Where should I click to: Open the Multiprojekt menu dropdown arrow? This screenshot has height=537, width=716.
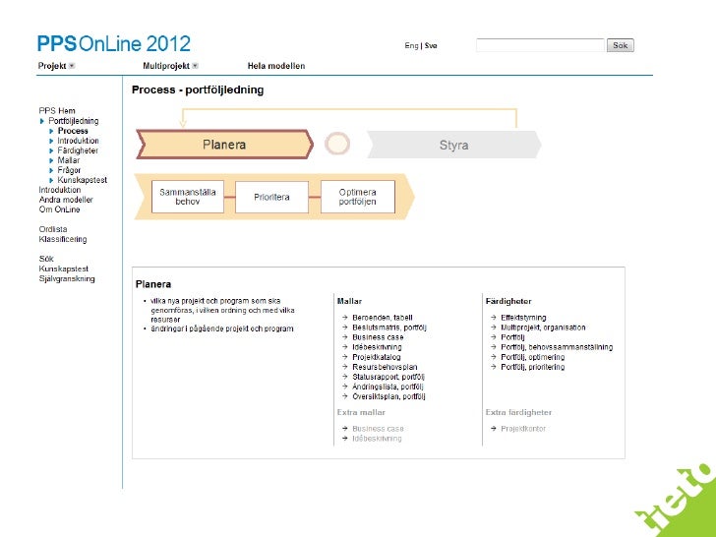pyautogui.click(x=195, y=66)
